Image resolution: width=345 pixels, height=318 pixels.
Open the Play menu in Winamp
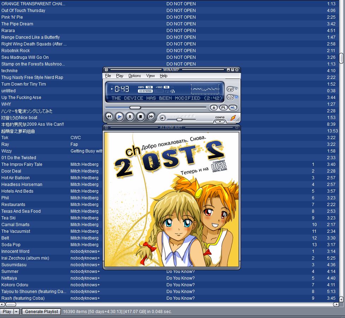pyautogui.click(x=120, y=76)
